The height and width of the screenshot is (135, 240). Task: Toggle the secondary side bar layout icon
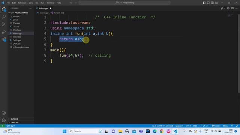(213, 3)
